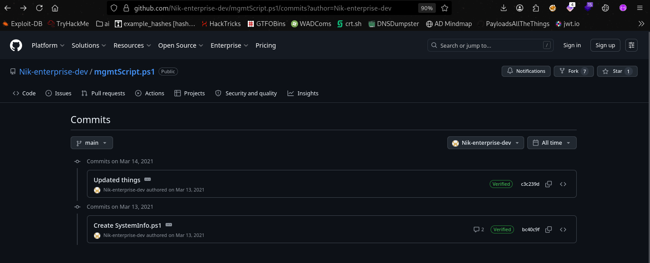This screenshot has width=650, height=263.
Task: Go to browser home page icon
Action: point(55,8)
